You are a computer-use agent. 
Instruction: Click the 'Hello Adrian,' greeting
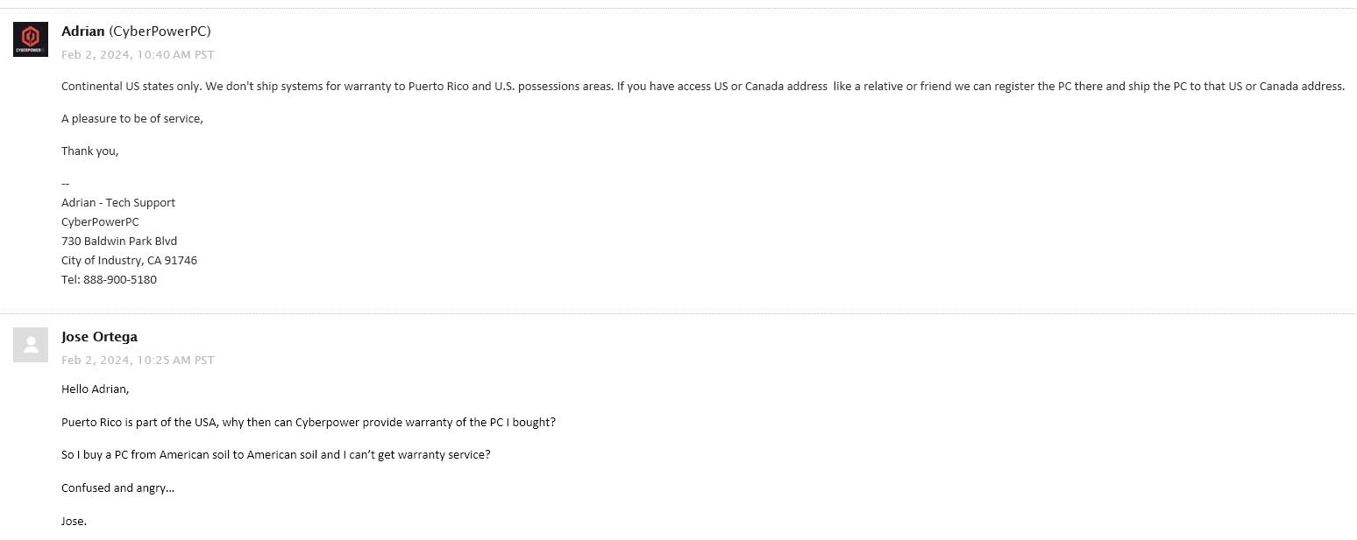[x=95, y=389]
